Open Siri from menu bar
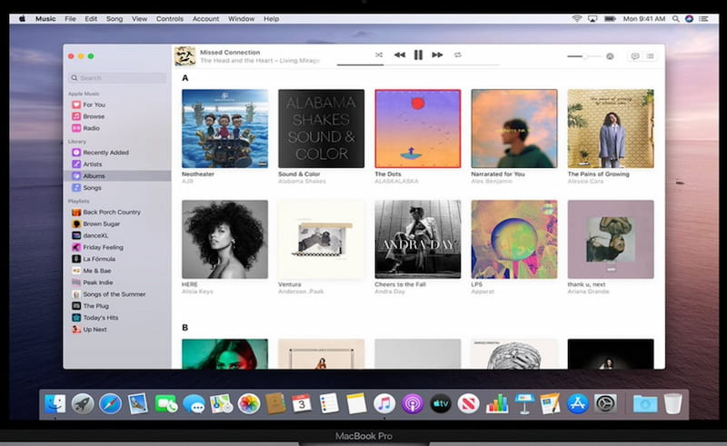The height and width of the screenshot is (446, 727). [690, 19]
